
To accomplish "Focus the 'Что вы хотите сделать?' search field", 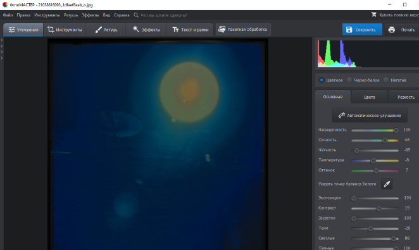I will [164, 15].
